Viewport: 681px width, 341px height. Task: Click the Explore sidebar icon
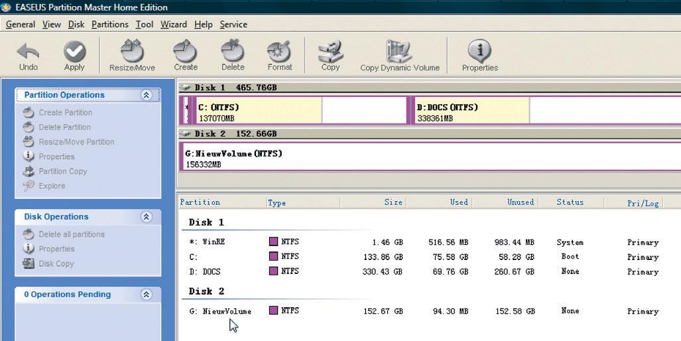(x=29, y=186)
